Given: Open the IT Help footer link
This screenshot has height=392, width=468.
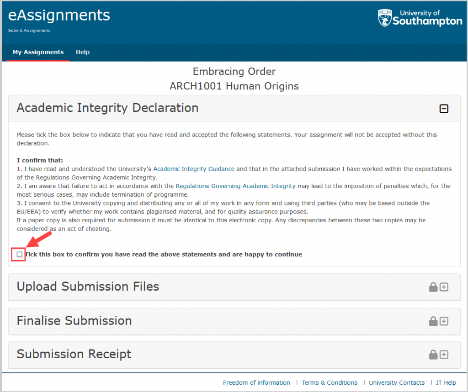Looking at the screenshot, I should [x=446, y=382].
